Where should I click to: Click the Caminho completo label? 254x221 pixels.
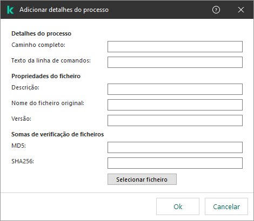(38, 45)
